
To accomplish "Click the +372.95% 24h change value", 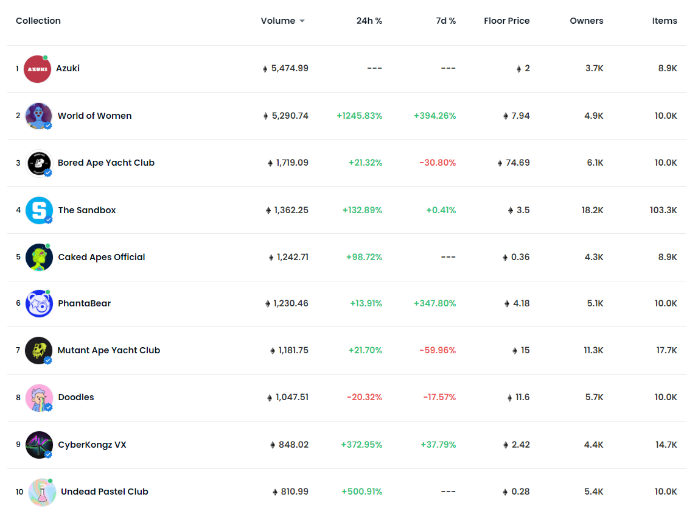I will click(361, 445).
